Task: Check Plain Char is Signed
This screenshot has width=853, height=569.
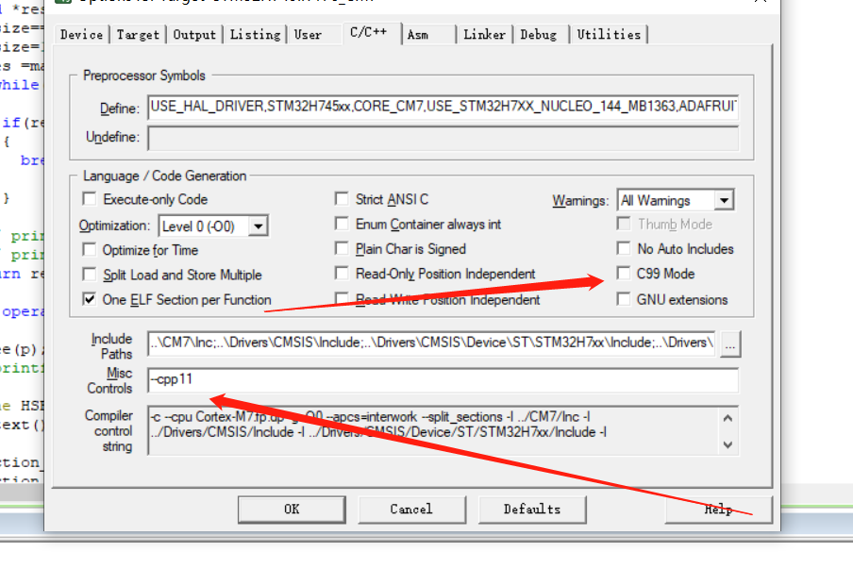Action: (x=342, y=248)
